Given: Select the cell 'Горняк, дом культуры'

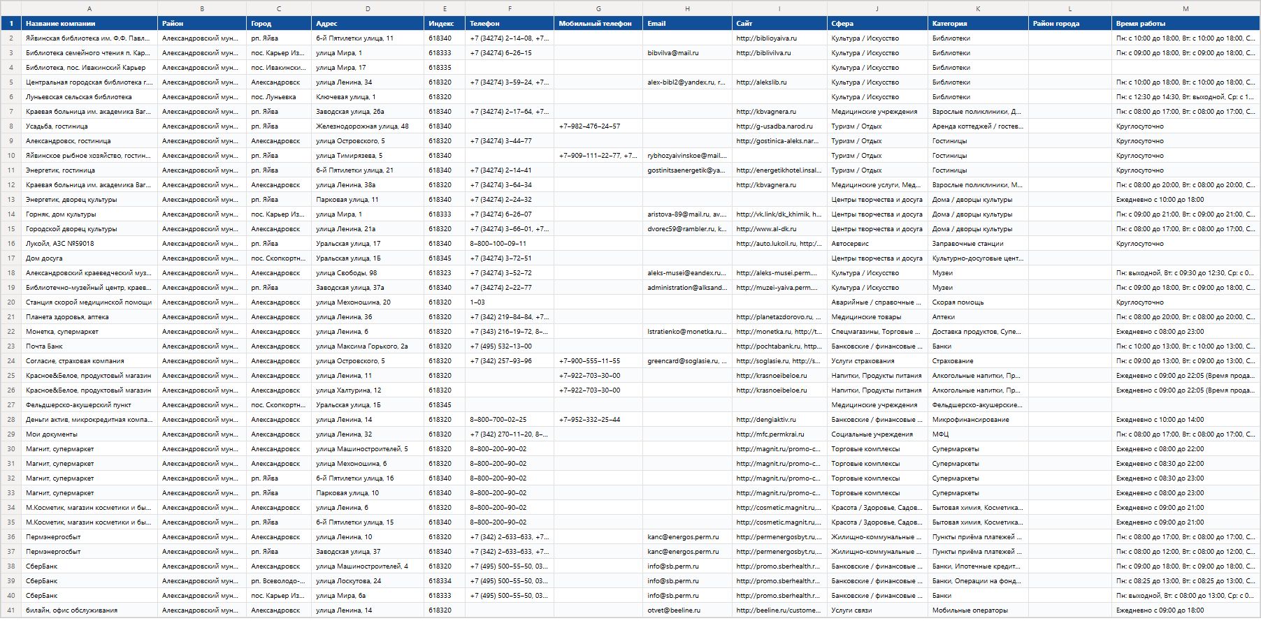Looking at the screenshot, I should point(89,214).
